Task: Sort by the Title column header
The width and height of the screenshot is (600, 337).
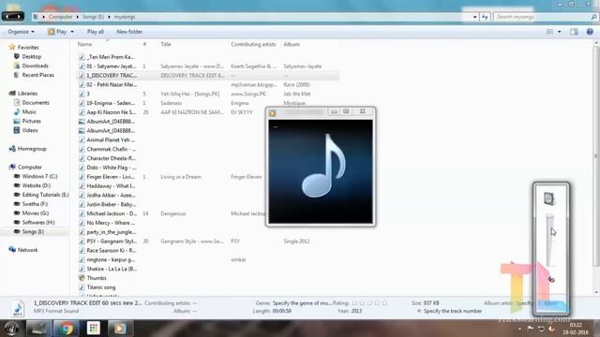Action: (166, 44)
